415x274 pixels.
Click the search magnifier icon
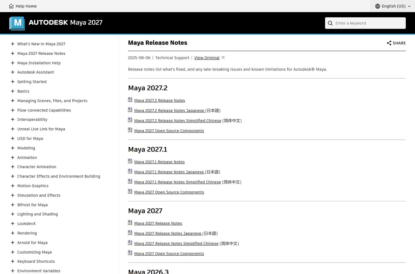(x=330, y=23)
